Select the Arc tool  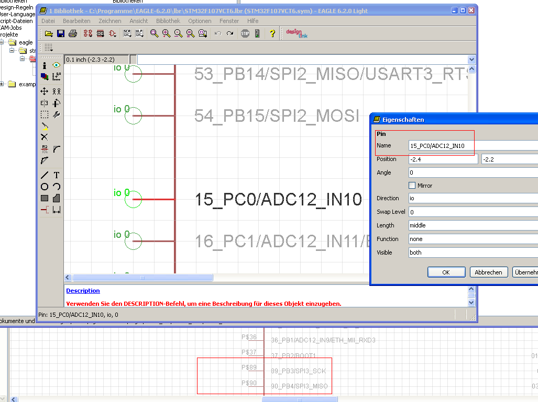[x=57, y=187]
